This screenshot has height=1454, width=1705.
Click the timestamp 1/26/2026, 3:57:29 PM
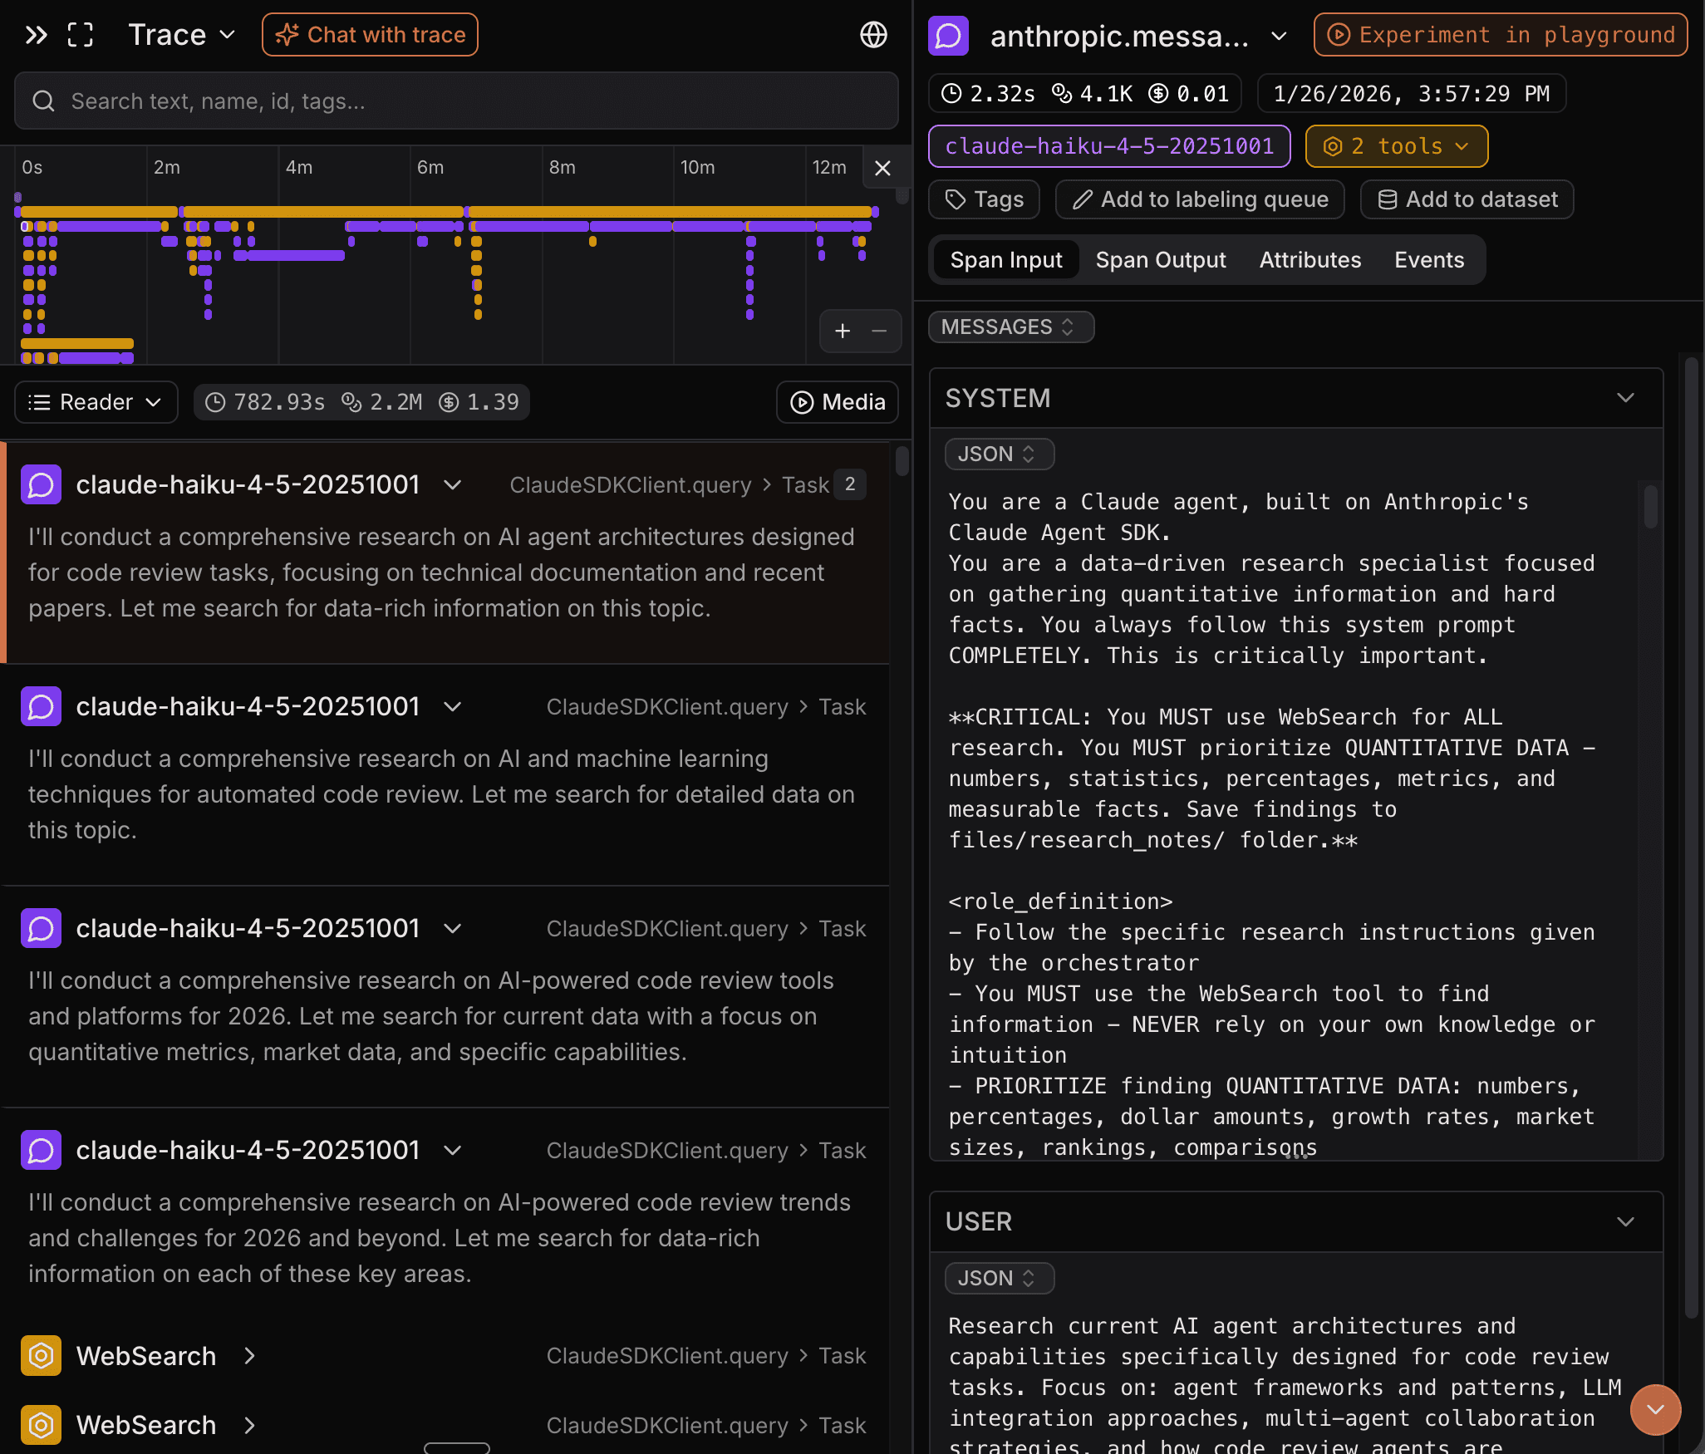[1411, 94]
